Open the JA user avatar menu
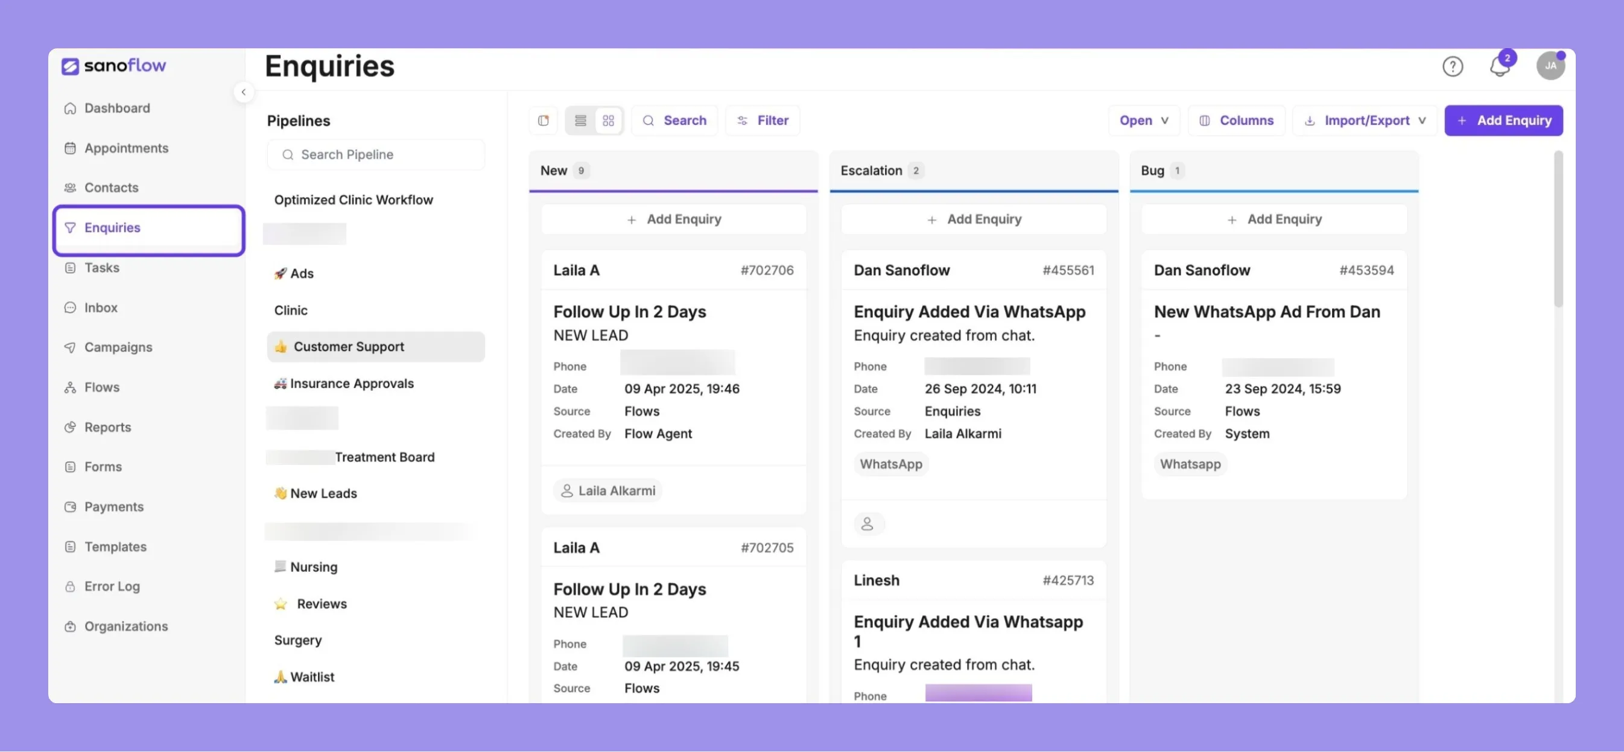The image size is (1624, 752). click(x=1550, y=66)
